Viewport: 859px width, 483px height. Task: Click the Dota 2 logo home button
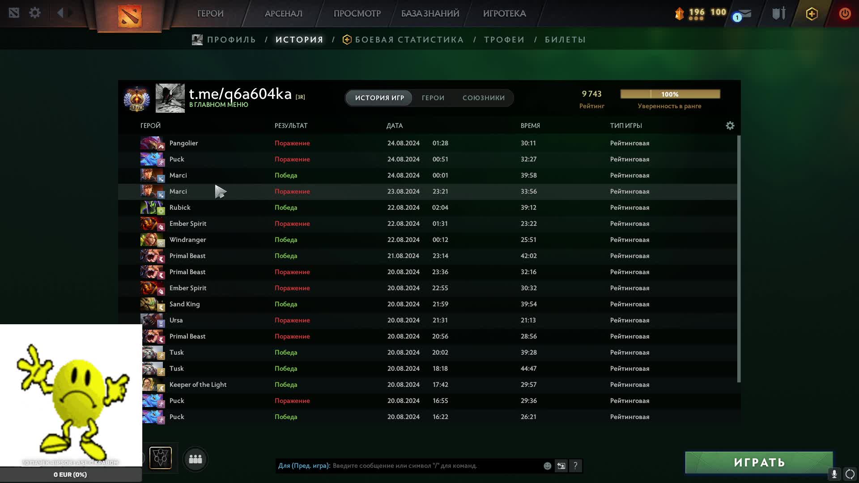[130, 16]
